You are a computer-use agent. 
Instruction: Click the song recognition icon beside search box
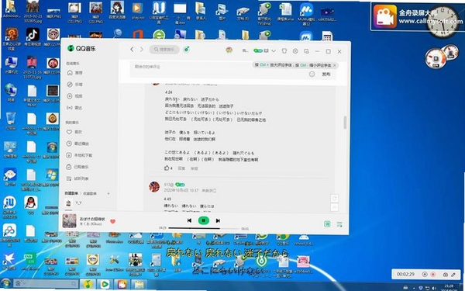click(187, 49)
